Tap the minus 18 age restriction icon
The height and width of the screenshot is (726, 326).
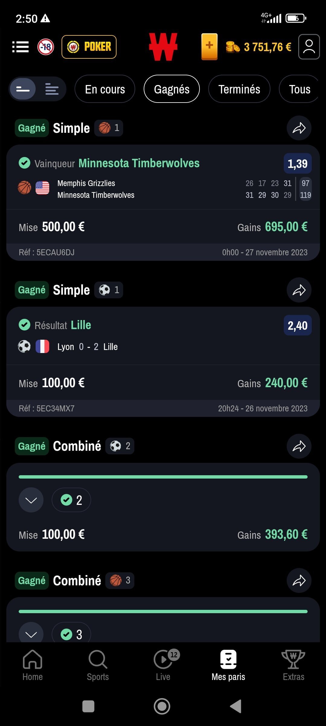click(46, 47)
